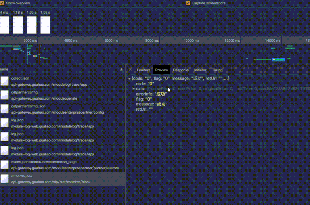Collapse the root JSON object in preview
Image resolution: width=310 pixels, height=205 pixels.
(129, 78)
